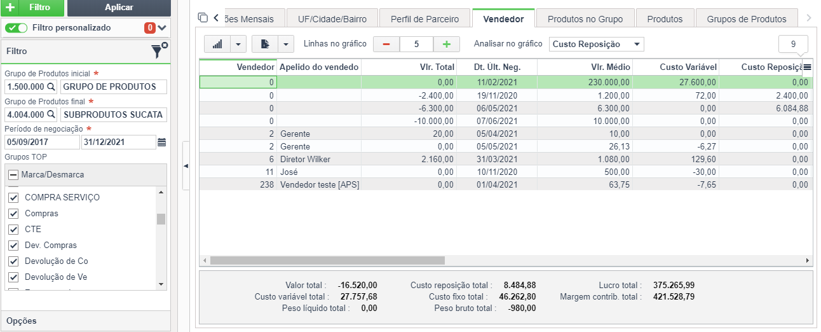Click the bar chart icon button
The image size is (821, 332).
(217, 44)
